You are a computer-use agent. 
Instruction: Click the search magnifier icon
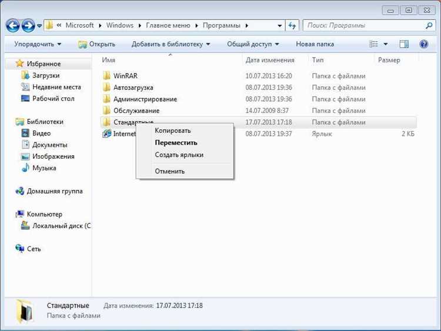[429, 26]
